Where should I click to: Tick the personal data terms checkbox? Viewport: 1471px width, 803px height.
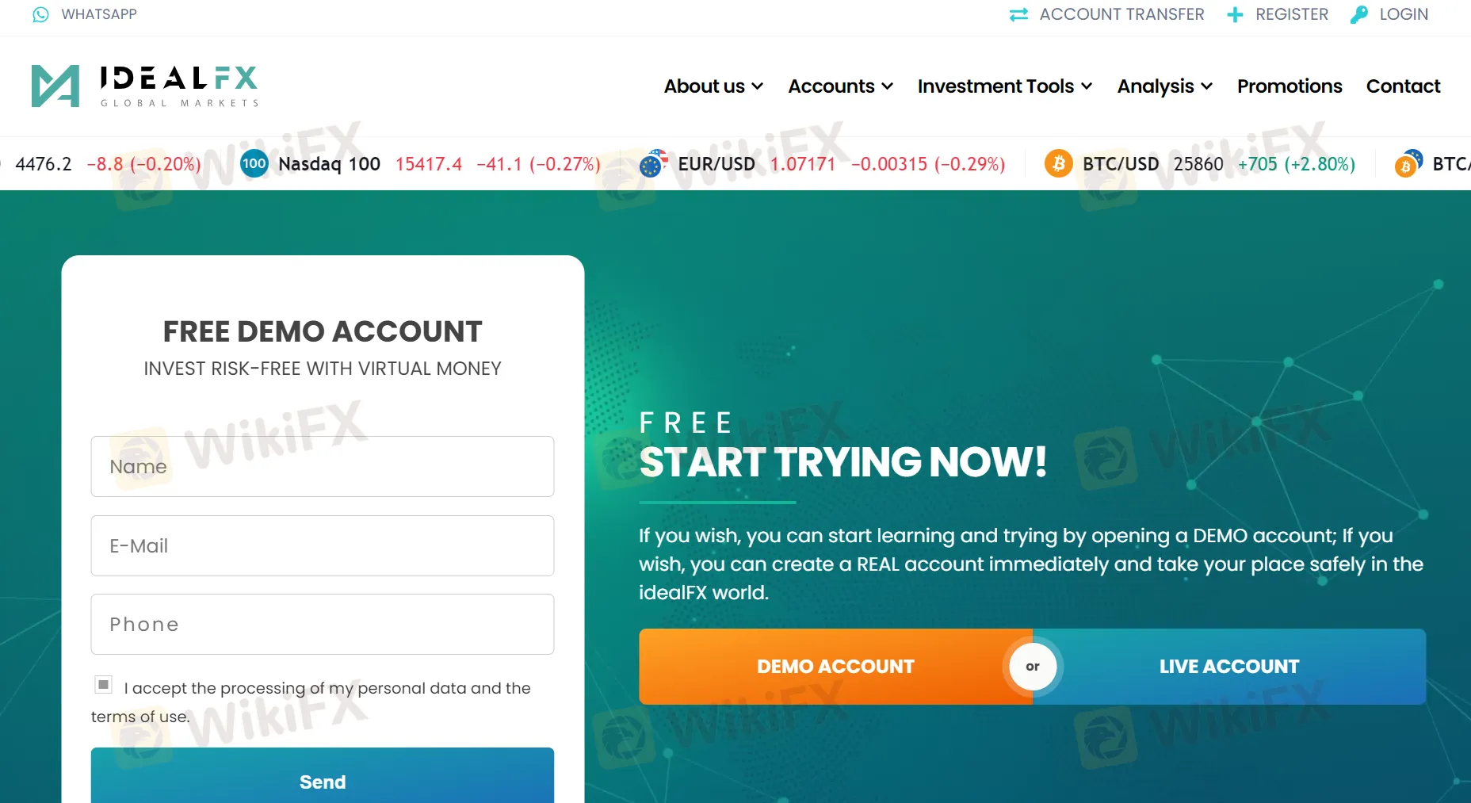click(x=103, y=684)
